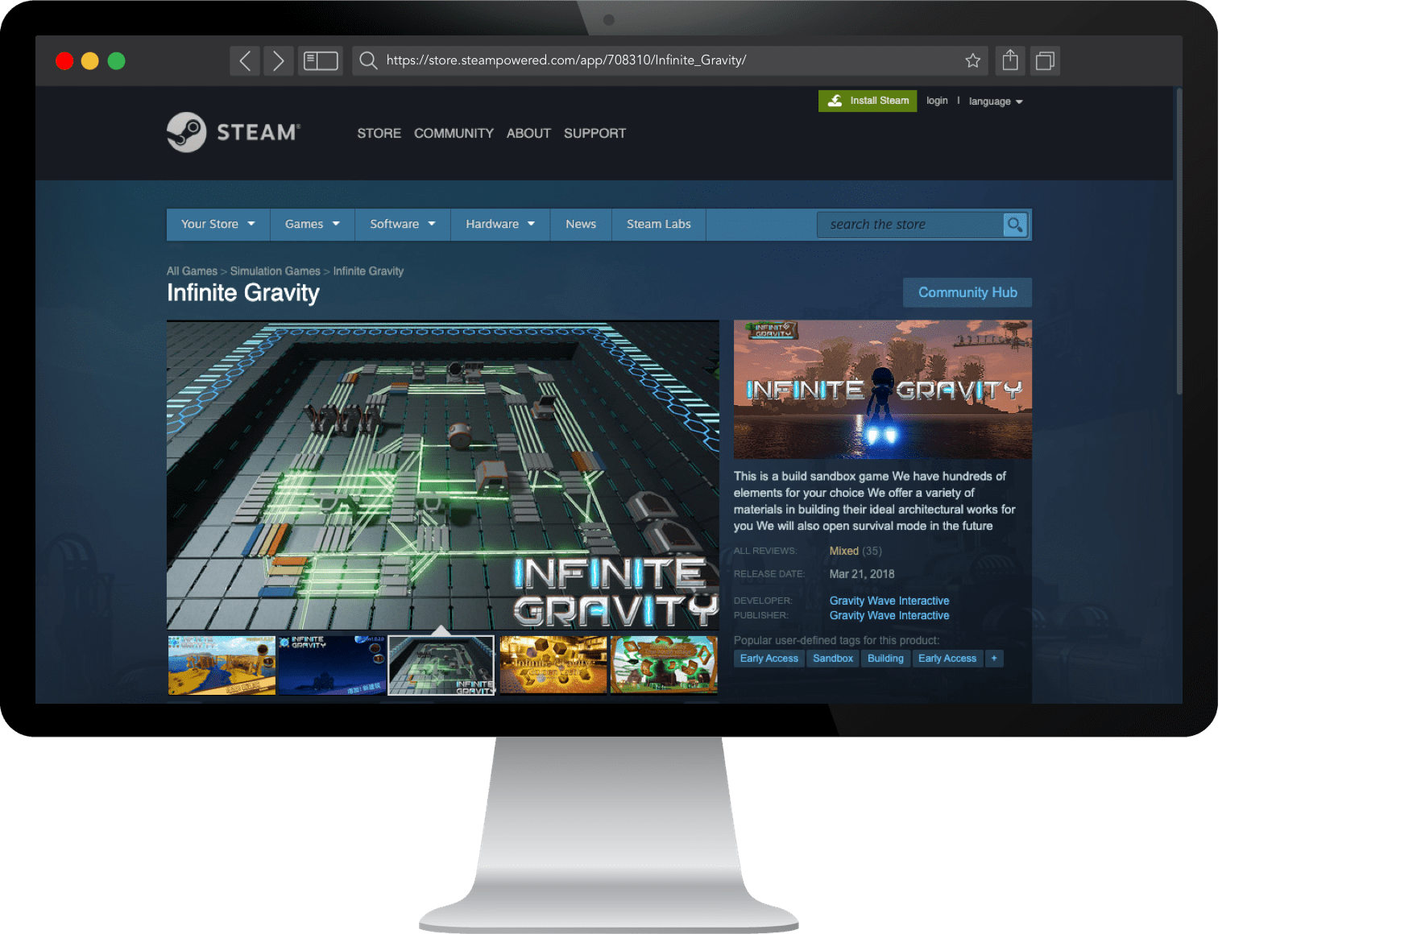Open the login link
The width and height of the screenshot is (1417, 934).
pyautogui.click(x=937, y=101)
